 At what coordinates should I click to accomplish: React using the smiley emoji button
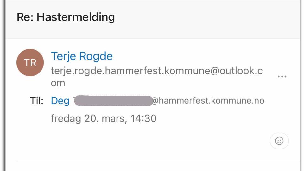coord(279,141)
